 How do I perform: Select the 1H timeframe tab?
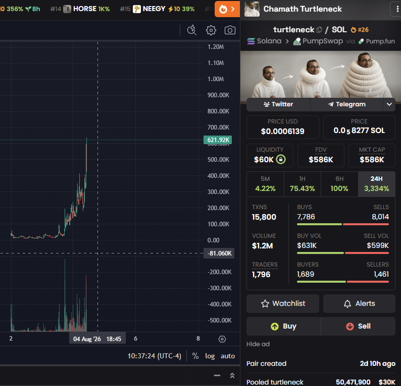click(x=303, y=184)
